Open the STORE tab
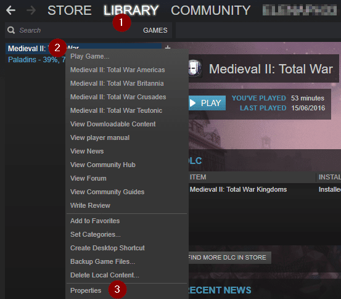The height and width of the screenshot is (299, 341). (x=70, y=10)
